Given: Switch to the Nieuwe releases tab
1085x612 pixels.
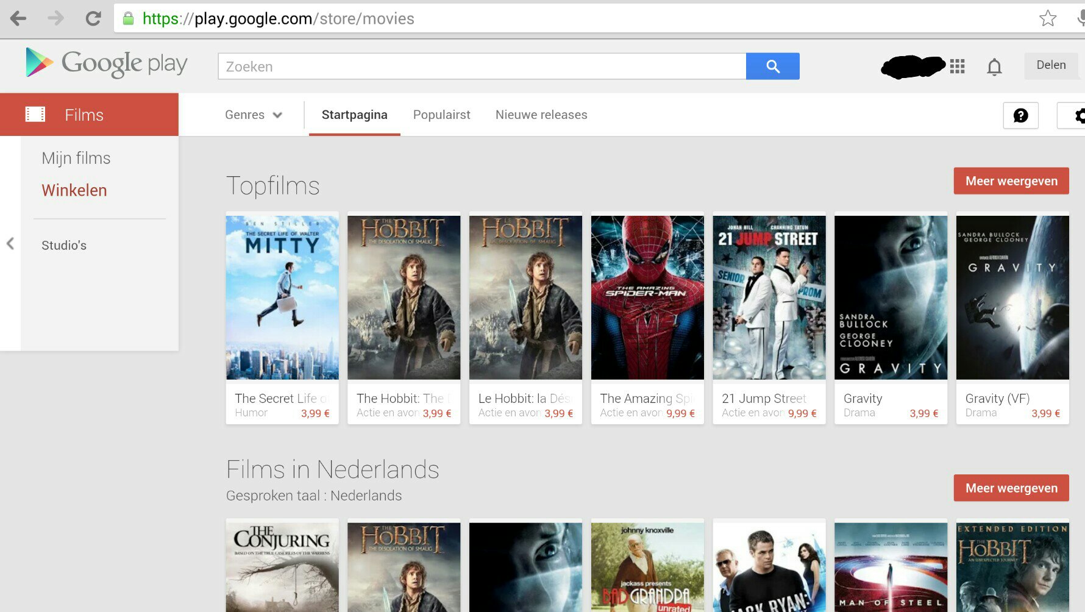Looking at the screenshot, I should [541, 115].
